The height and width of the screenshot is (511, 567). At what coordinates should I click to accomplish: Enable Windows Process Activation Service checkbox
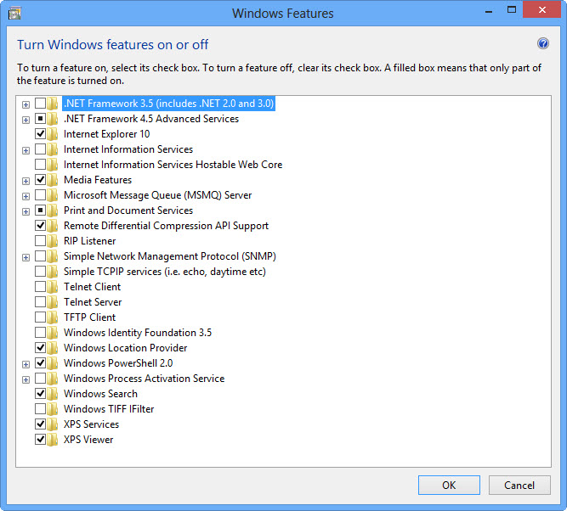coord(40,378)
